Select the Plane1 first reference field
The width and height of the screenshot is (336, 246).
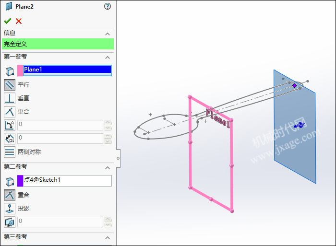(68, 70)
